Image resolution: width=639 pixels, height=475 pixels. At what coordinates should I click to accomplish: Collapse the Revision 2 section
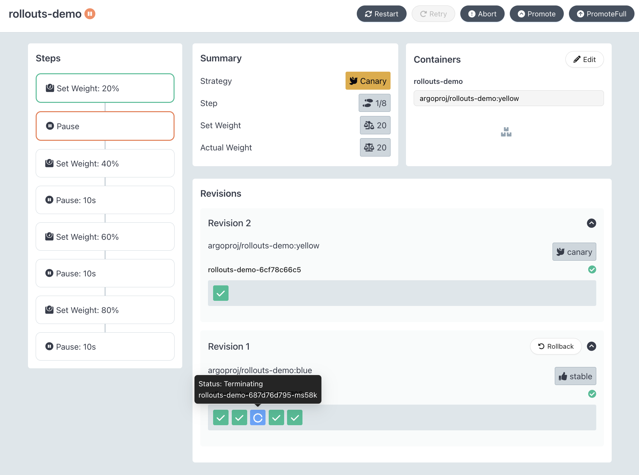point(591,223)
